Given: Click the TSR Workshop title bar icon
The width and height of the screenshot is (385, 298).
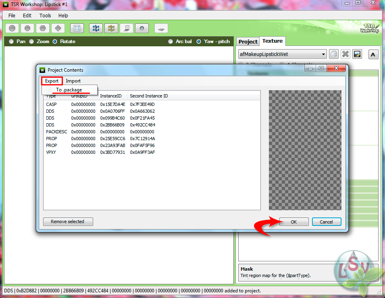Looking at the screenshot, I should pyautogui.click(x=5, y=4).
